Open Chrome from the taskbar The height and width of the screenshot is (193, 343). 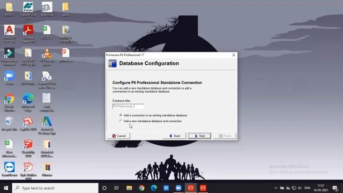tap(141, 188)
